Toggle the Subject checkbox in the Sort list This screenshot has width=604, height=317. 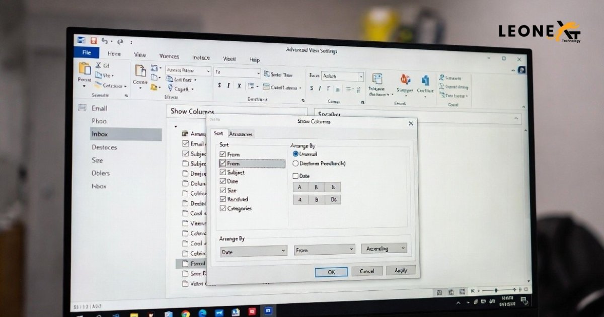222,172
